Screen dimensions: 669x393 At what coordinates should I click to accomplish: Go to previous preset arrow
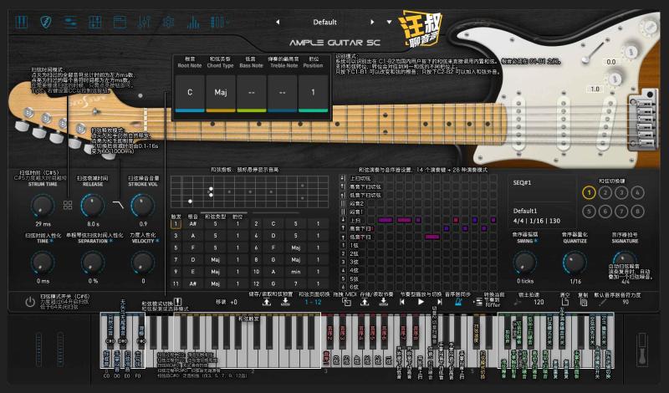coord(278,23)
